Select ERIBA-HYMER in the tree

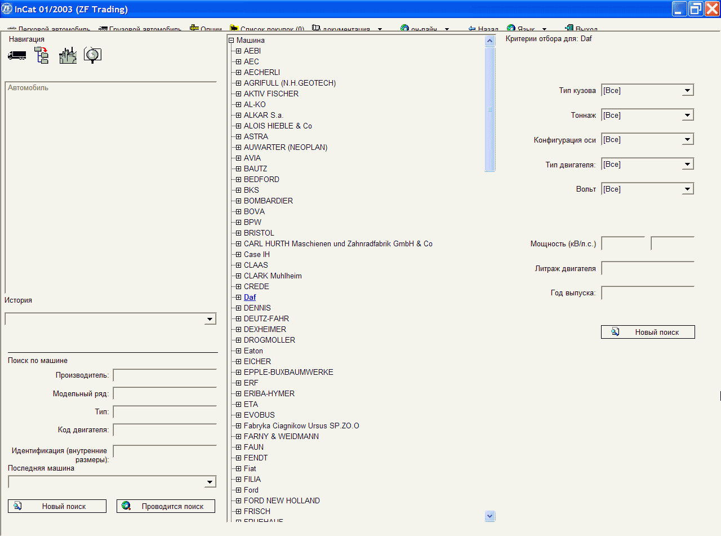click(x=269, y=394)
